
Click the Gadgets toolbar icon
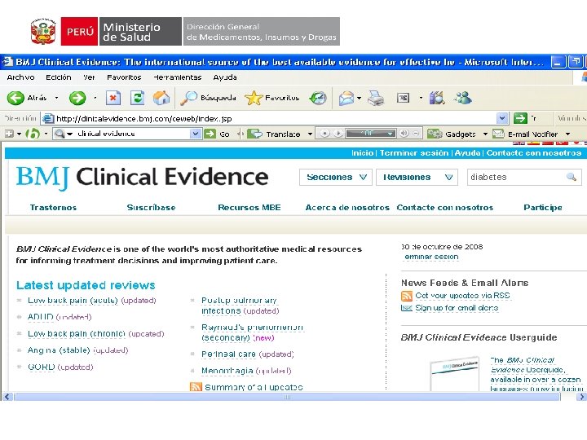pyautogui.click(x=435, y=134)
